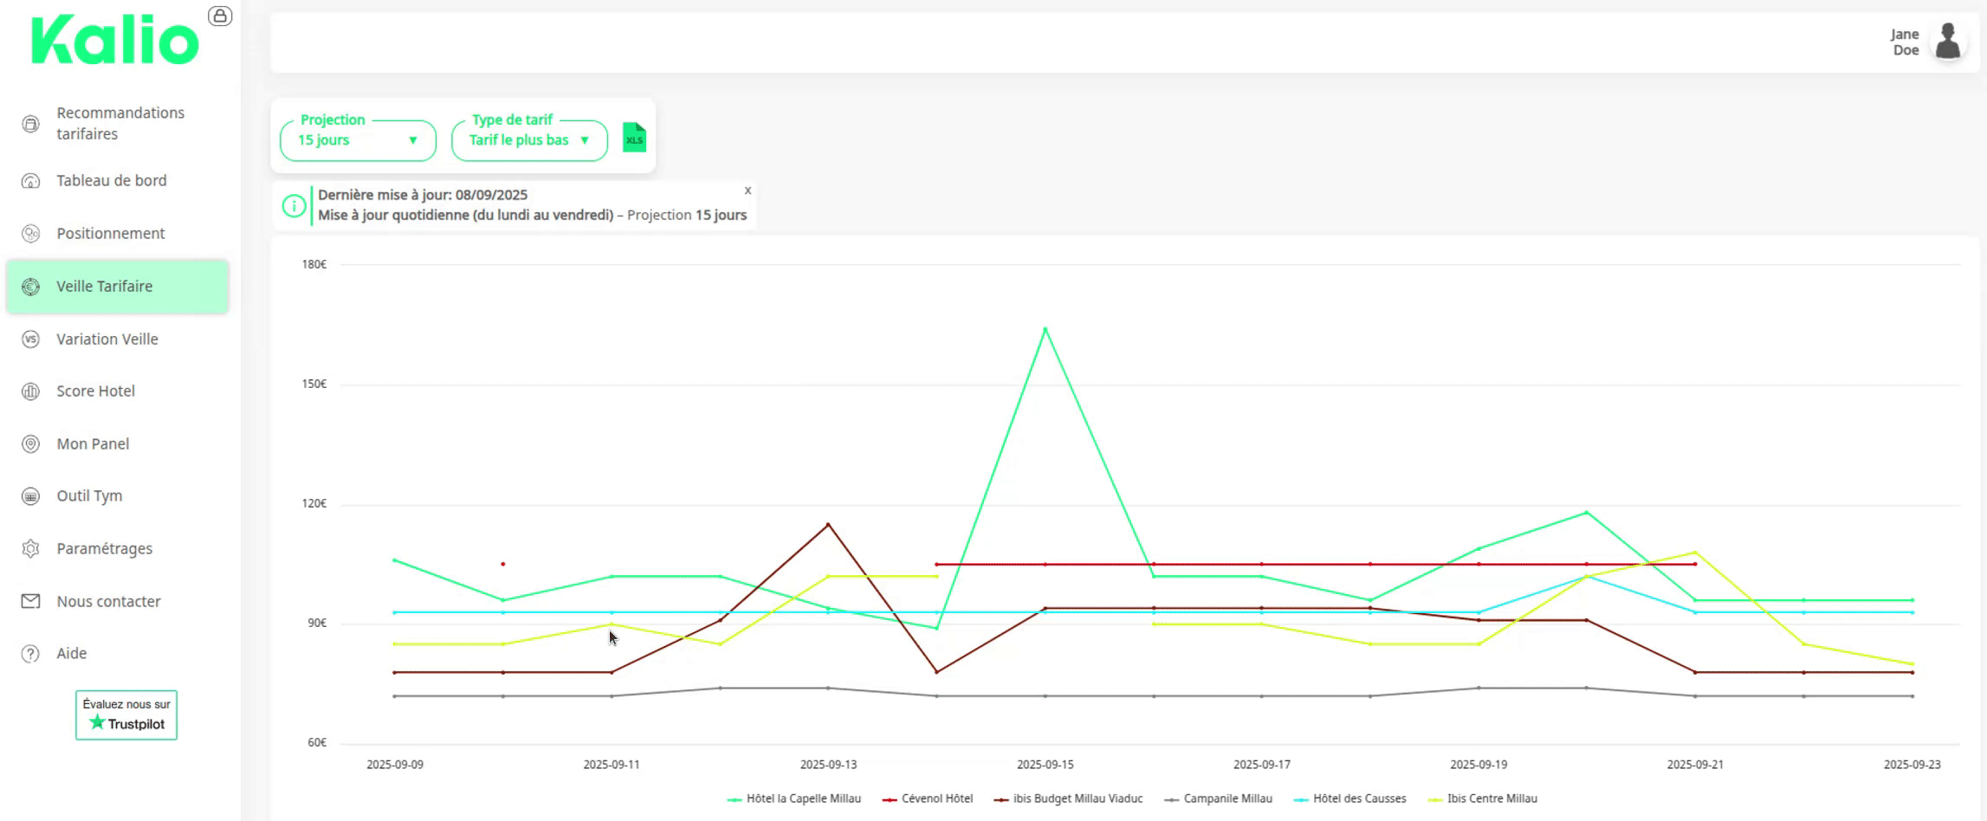Toggle Hôtel la Capelle Millau legend series
The height and width of the screenshot is (821, 1987).
[x=793, y=798]
